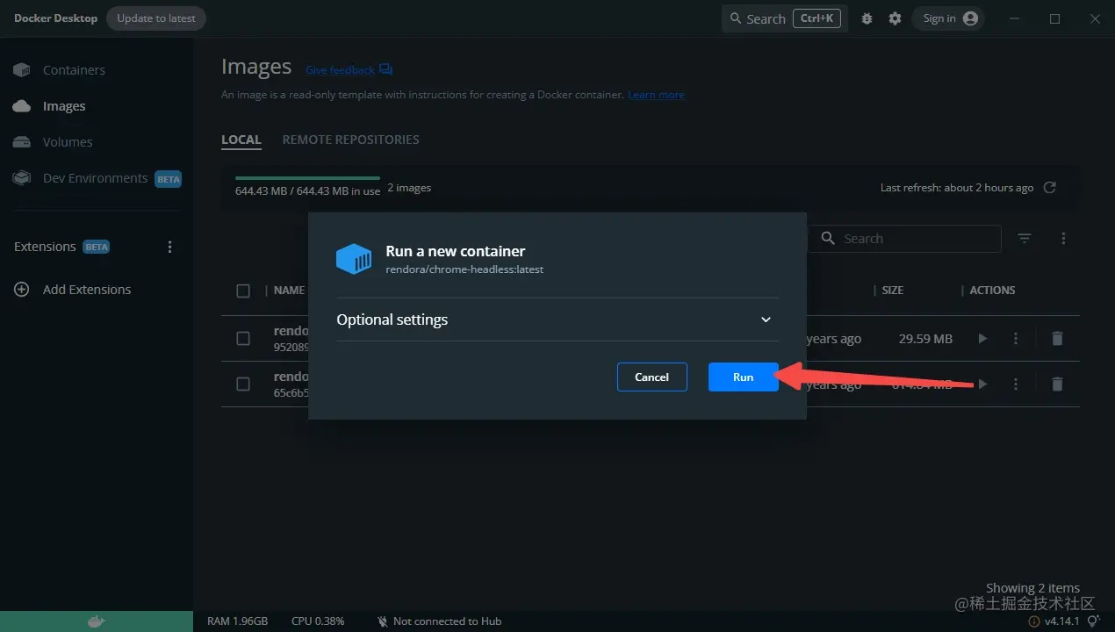The image size is (1115, 632).
Task: Open Containers in sidebar
Action: (x=74, y=70)
